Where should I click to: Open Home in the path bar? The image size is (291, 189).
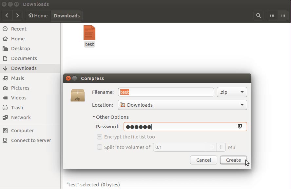[38, 15]
